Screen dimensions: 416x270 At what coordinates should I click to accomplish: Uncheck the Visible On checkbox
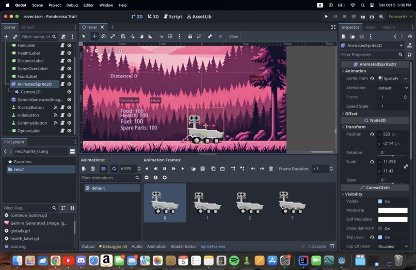380,201
